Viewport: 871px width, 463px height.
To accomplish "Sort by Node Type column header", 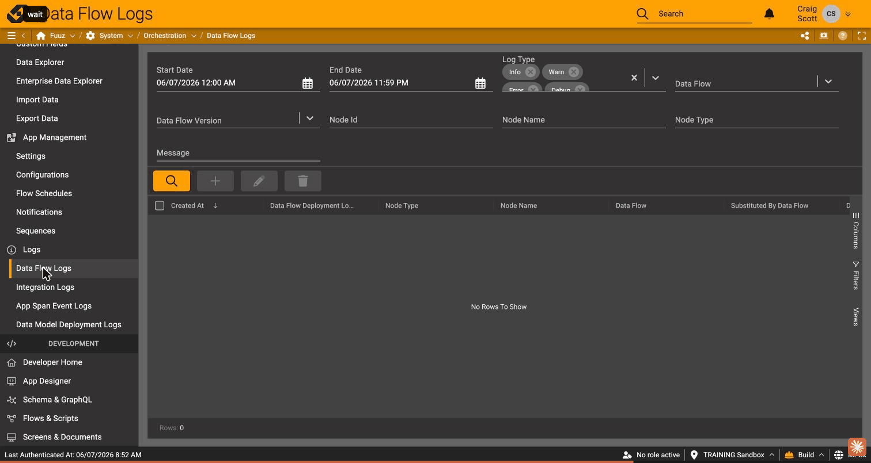I will (x=402, y=205).
